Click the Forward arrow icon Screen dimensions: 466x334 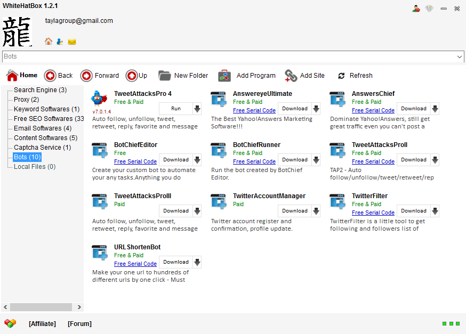point(86,76)
